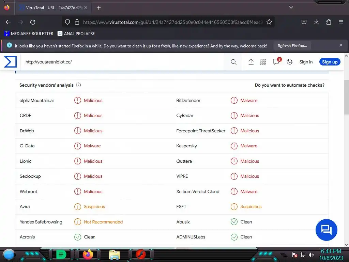Click the Sign up button
The image size is (349, 262).
(x=330, y=62)
